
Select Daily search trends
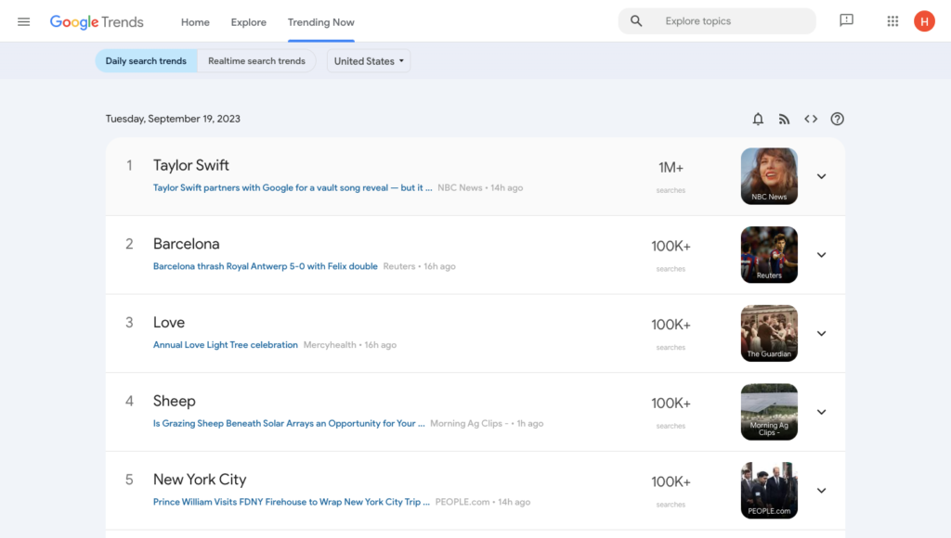pyautogui.click(x=146, y=60)
